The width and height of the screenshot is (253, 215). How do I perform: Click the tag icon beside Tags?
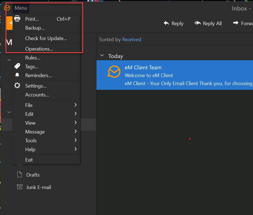pyautogui.click(x=17, y=66)
